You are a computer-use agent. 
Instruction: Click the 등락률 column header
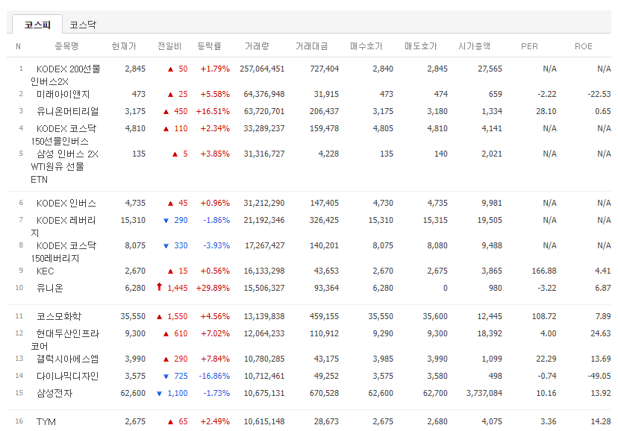click(x=209, y=46)
